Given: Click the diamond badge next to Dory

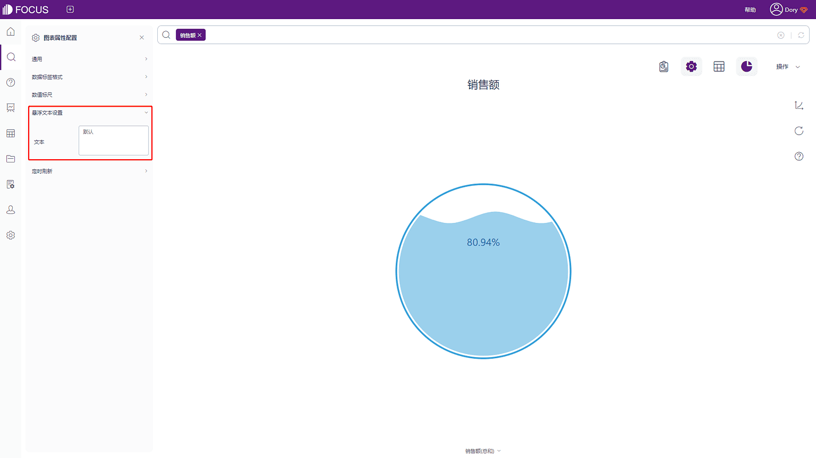Looking at the screenshot, I should 804,10.
